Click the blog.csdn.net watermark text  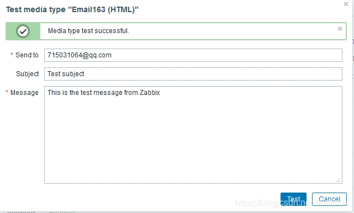coord(292,203)
